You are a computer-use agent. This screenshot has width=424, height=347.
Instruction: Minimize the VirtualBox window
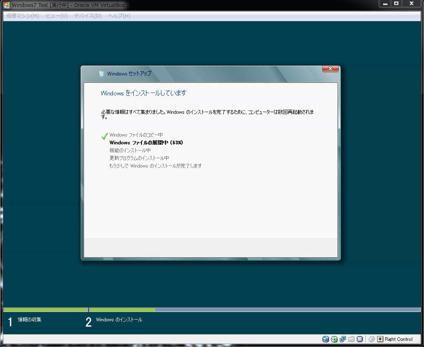click(385, 4)
